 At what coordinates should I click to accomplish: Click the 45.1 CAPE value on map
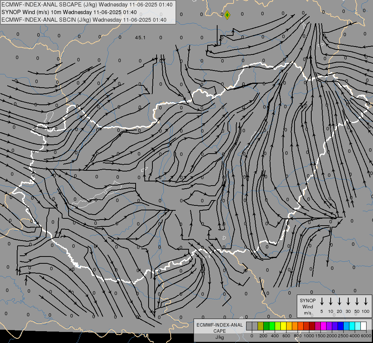click(x=140, y=38)
